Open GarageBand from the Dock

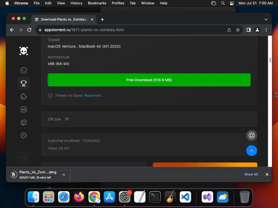pyautogui.click(x=170, y=197)
